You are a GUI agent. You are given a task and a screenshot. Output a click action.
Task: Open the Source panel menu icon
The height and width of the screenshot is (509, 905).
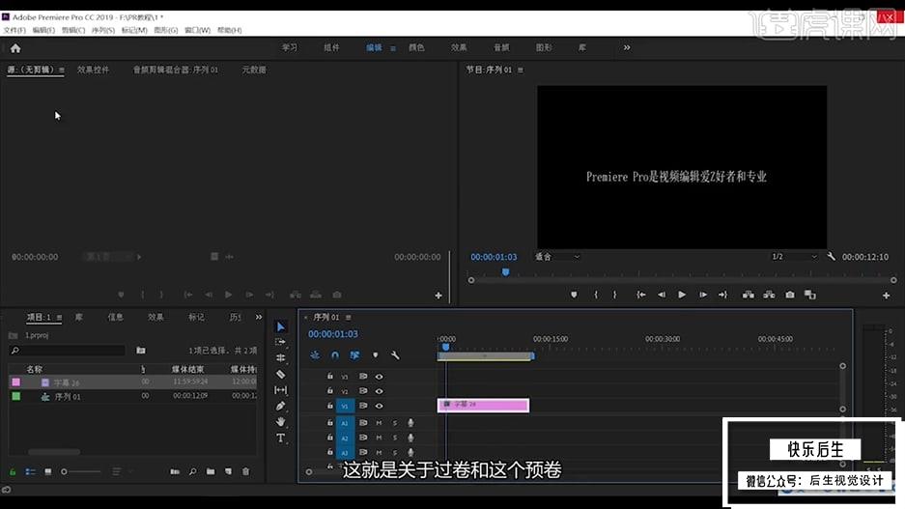click(x=61, y=70)
